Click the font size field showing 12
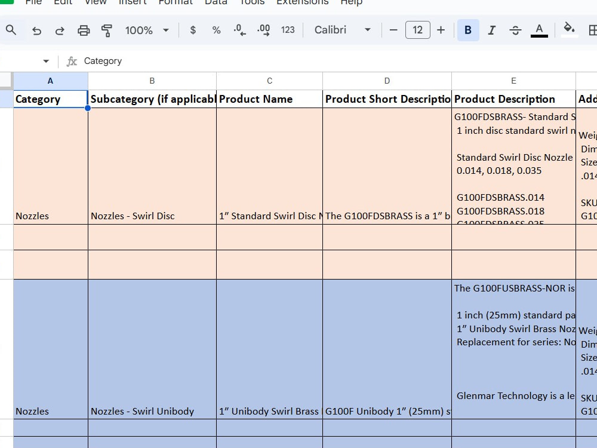 (x=418, y=30)
